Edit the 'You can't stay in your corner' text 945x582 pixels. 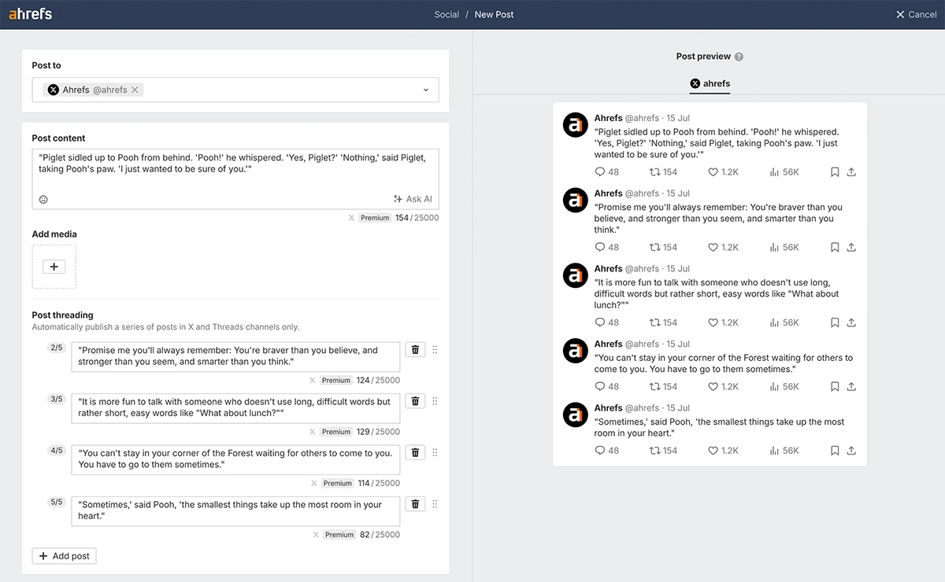[235, 459]
